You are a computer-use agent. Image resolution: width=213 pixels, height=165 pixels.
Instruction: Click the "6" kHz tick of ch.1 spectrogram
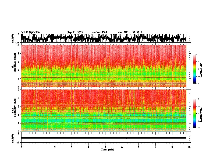19,62
